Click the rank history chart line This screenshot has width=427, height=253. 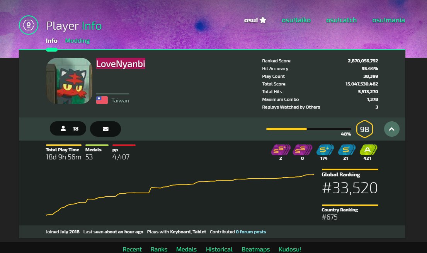pos(180,195)
